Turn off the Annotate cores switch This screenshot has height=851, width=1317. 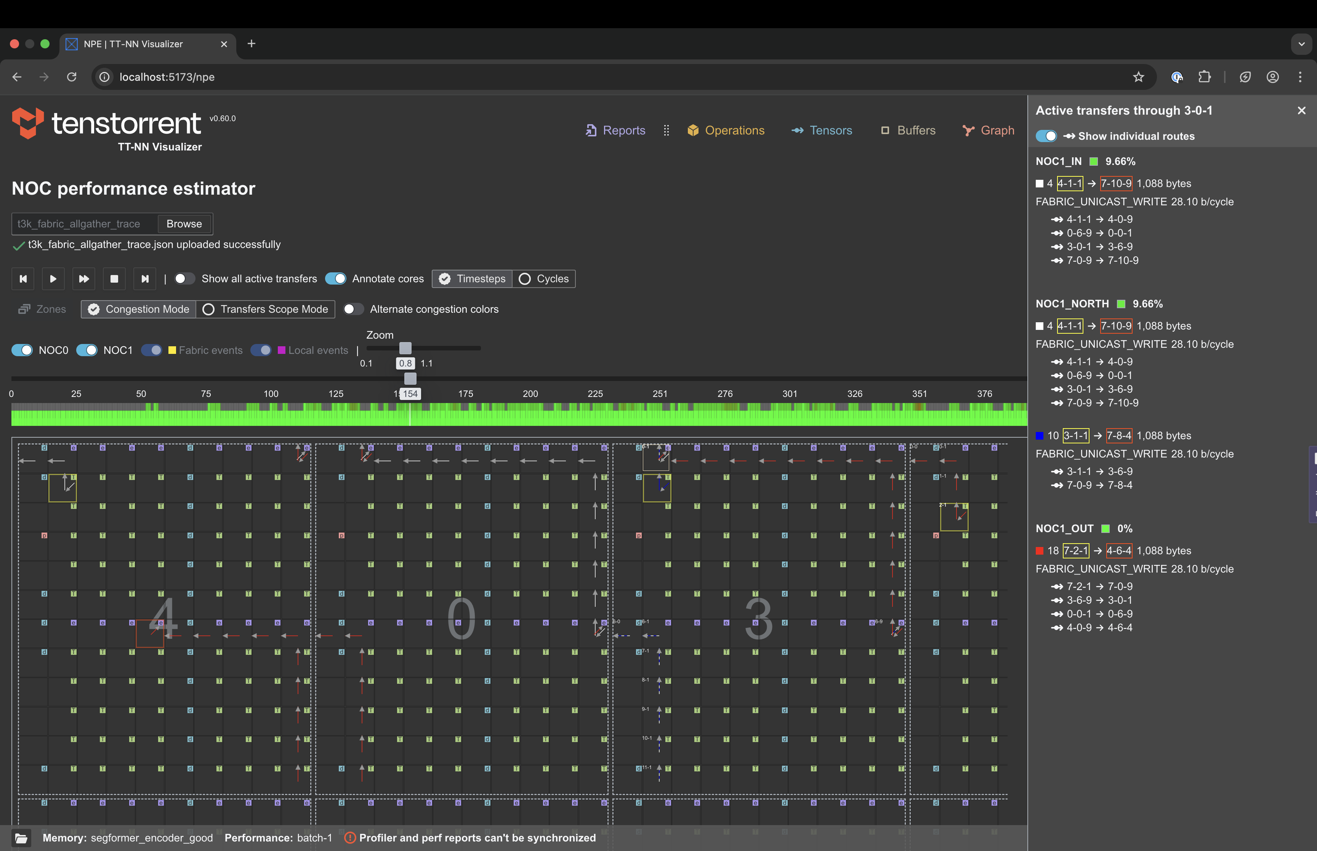[x=336, y=278]
